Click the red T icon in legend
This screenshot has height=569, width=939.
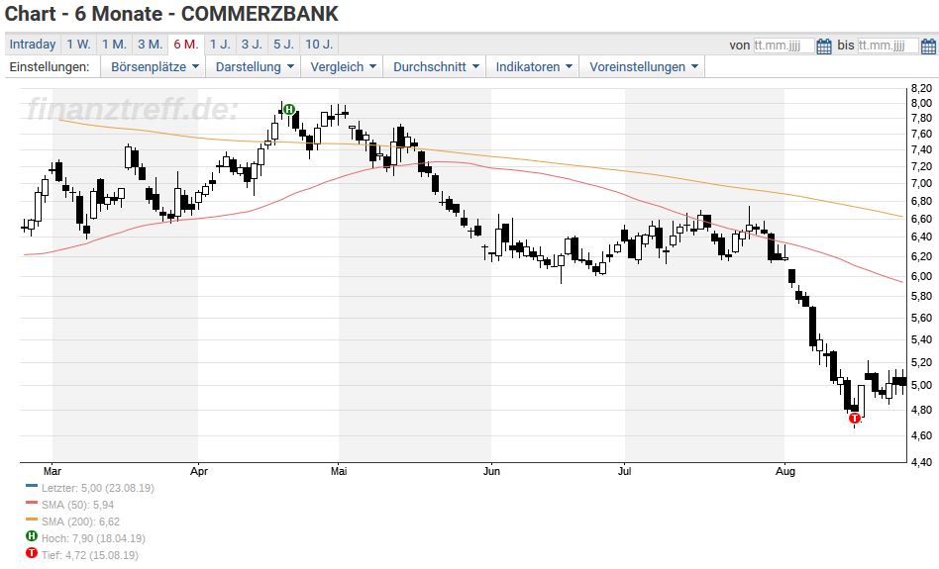(x=31, y=553)
